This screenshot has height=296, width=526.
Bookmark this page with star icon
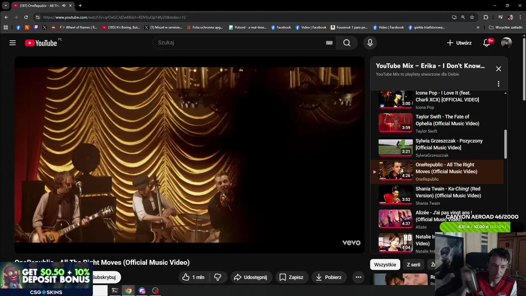click(472, 17)
